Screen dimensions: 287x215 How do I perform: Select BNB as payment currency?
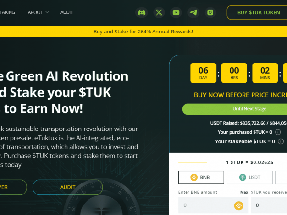pyautogui.click(x=201, y=177)
